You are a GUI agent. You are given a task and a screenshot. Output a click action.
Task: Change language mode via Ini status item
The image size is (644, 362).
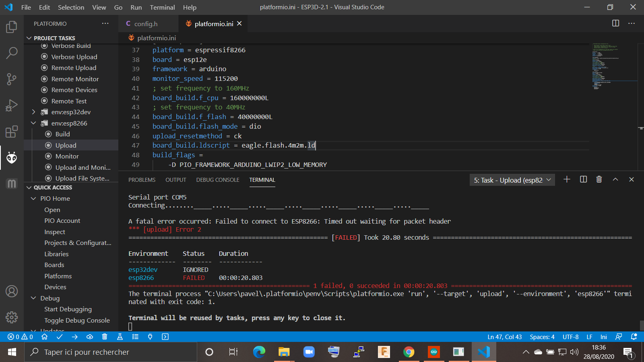604,337
